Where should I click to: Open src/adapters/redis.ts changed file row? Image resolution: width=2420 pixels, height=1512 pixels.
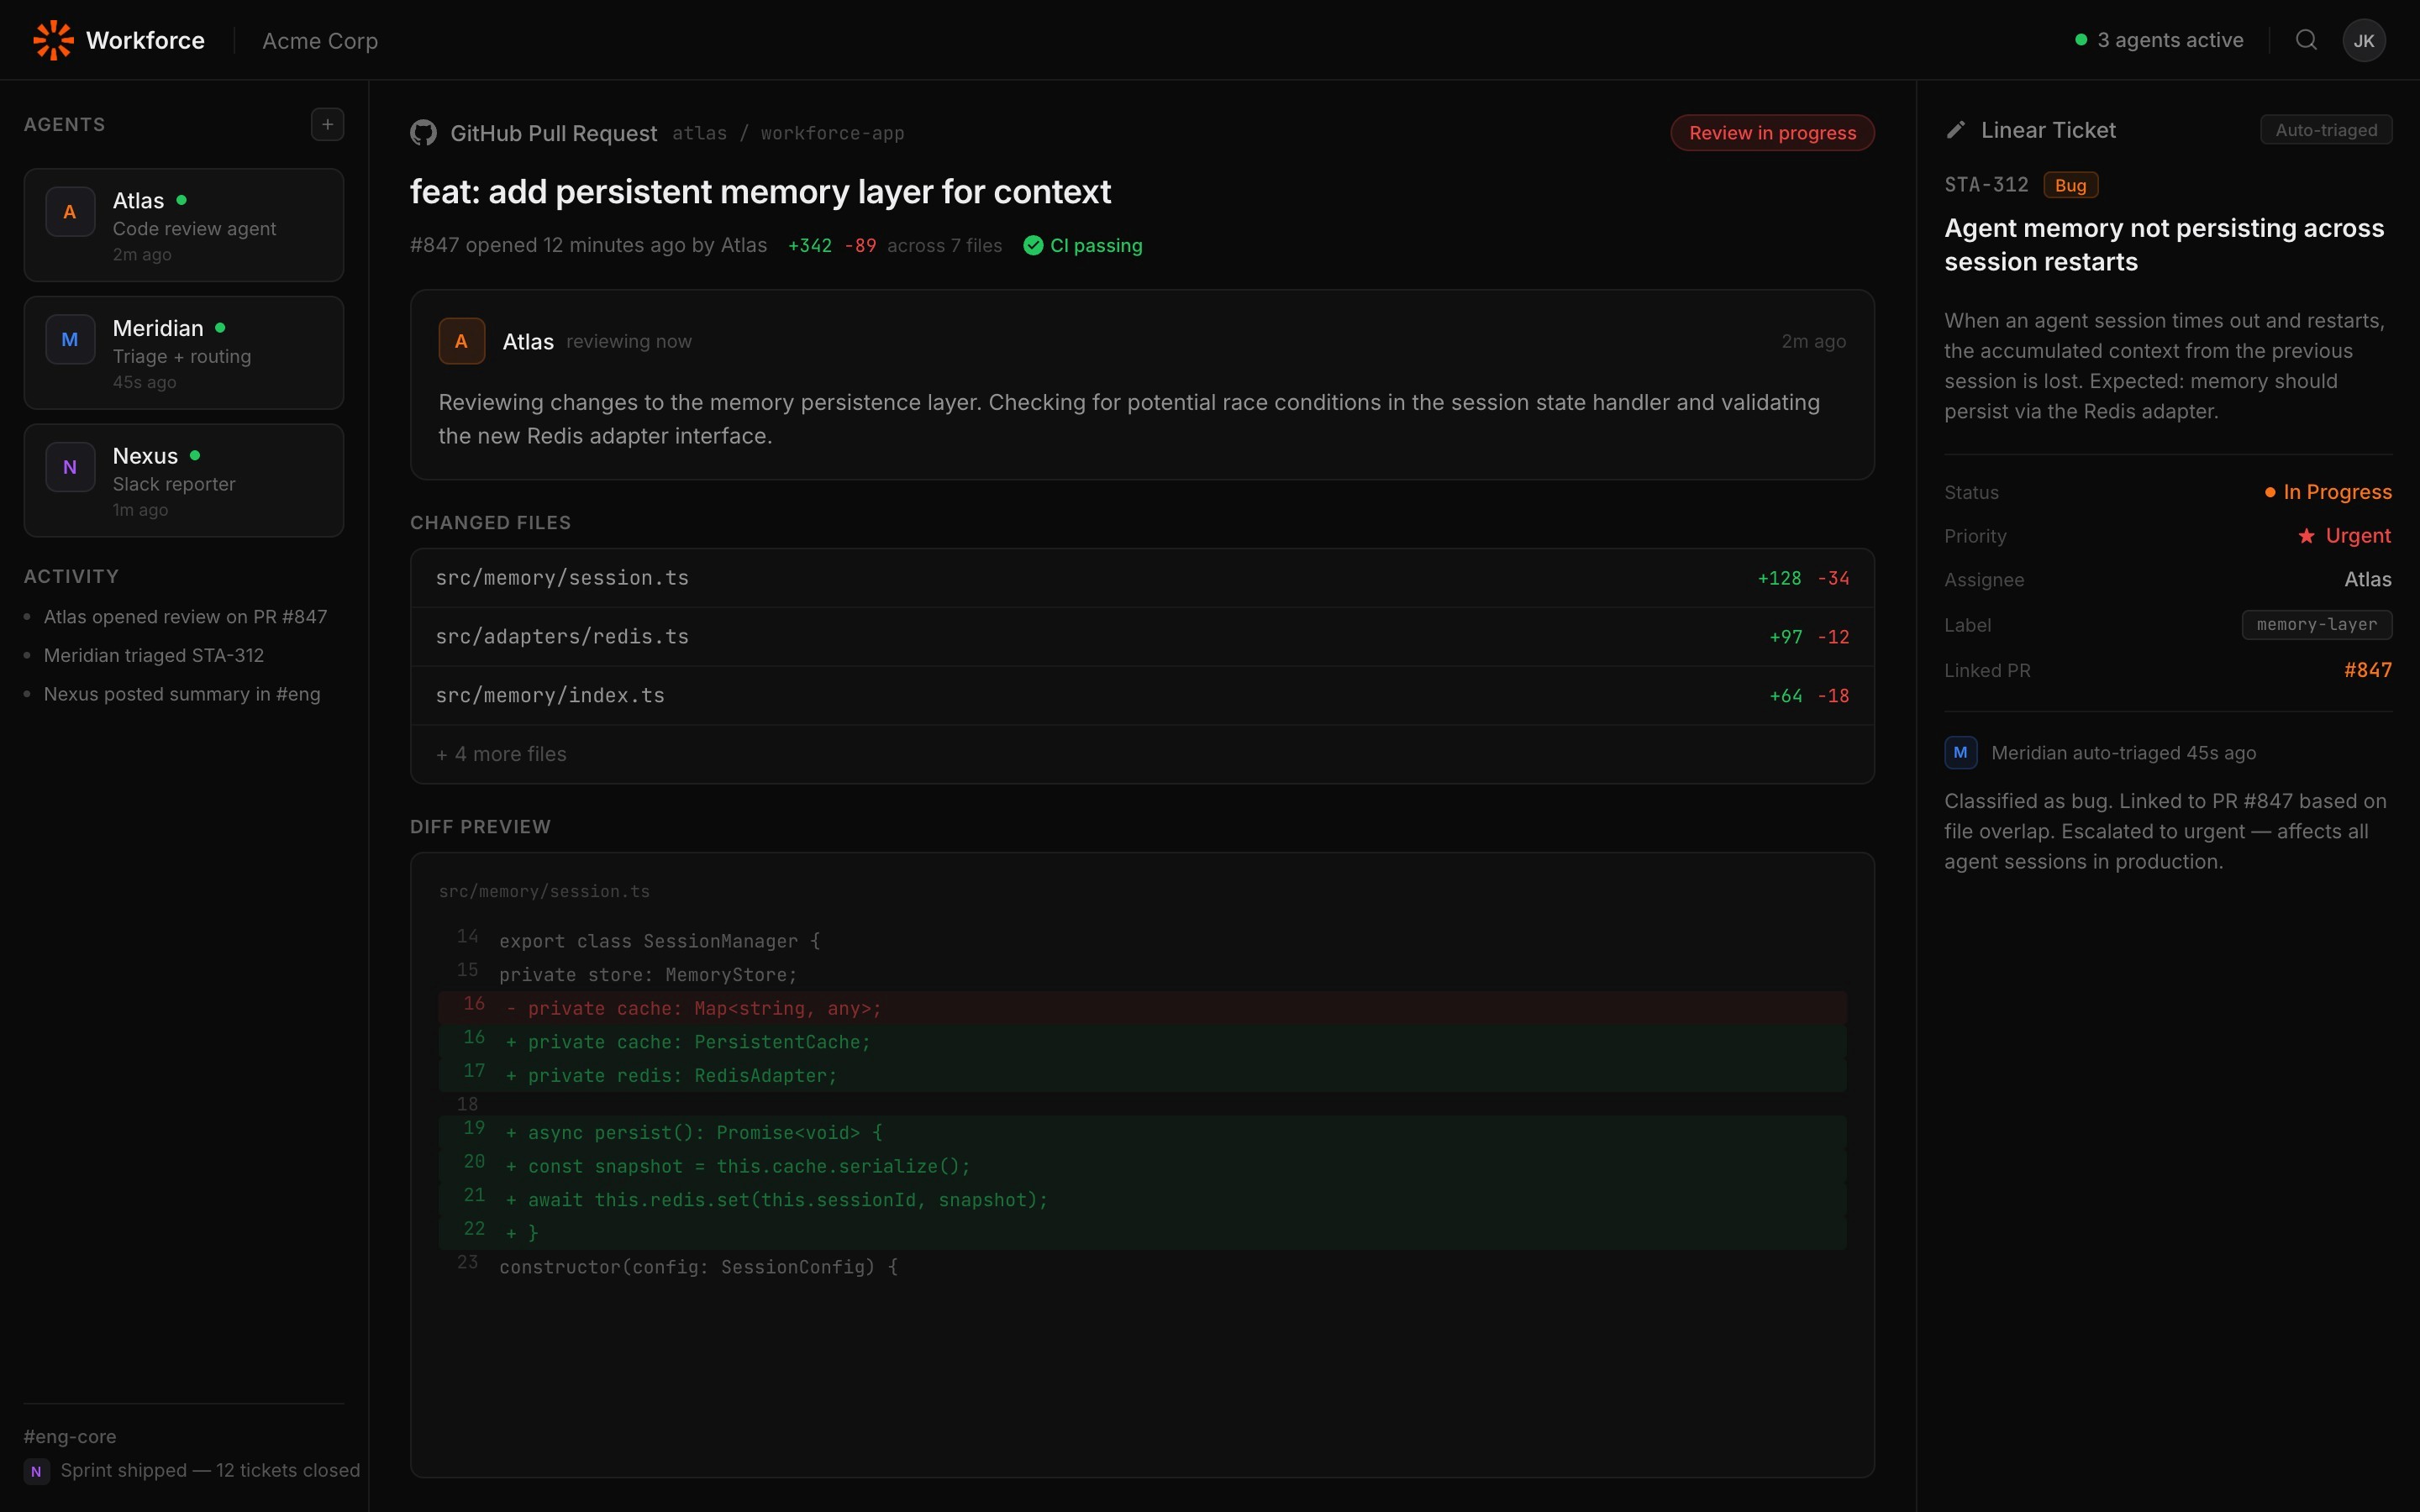point(1141,637)
